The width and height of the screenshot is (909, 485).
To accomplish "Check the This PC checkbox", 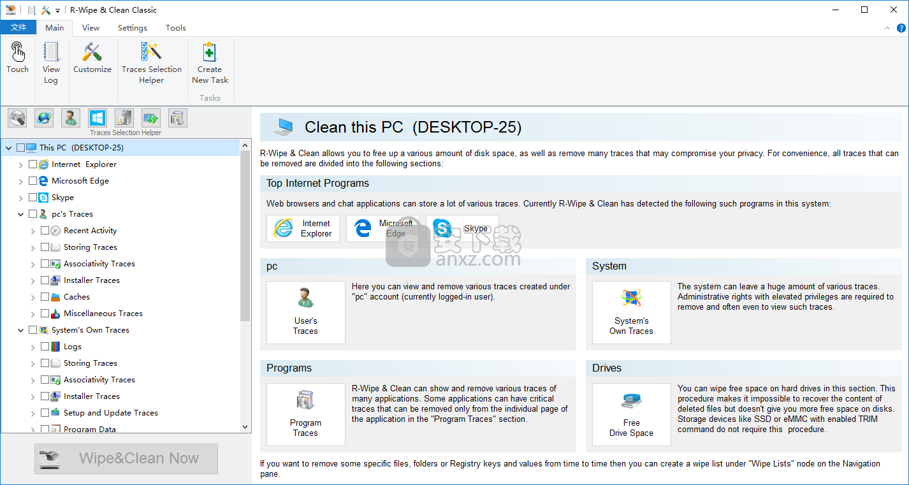I will [x=20, y=147].
